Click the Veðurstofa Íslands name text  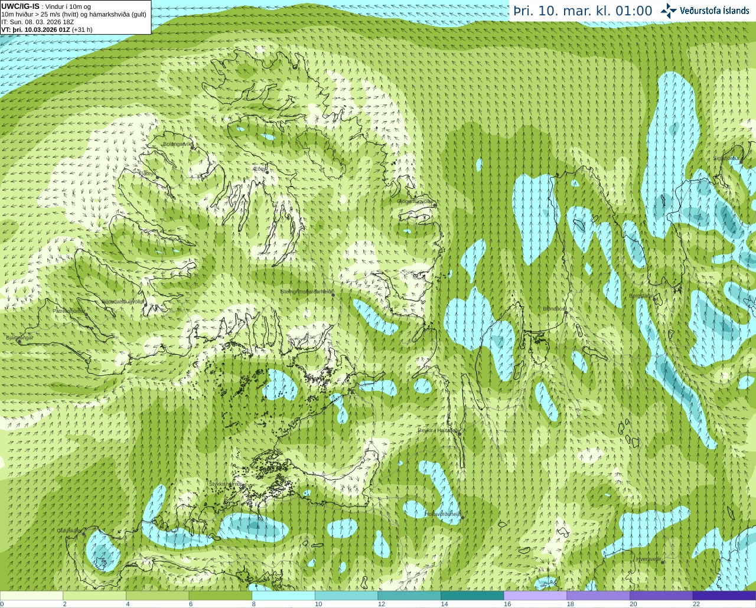click(x=714, y=11)
